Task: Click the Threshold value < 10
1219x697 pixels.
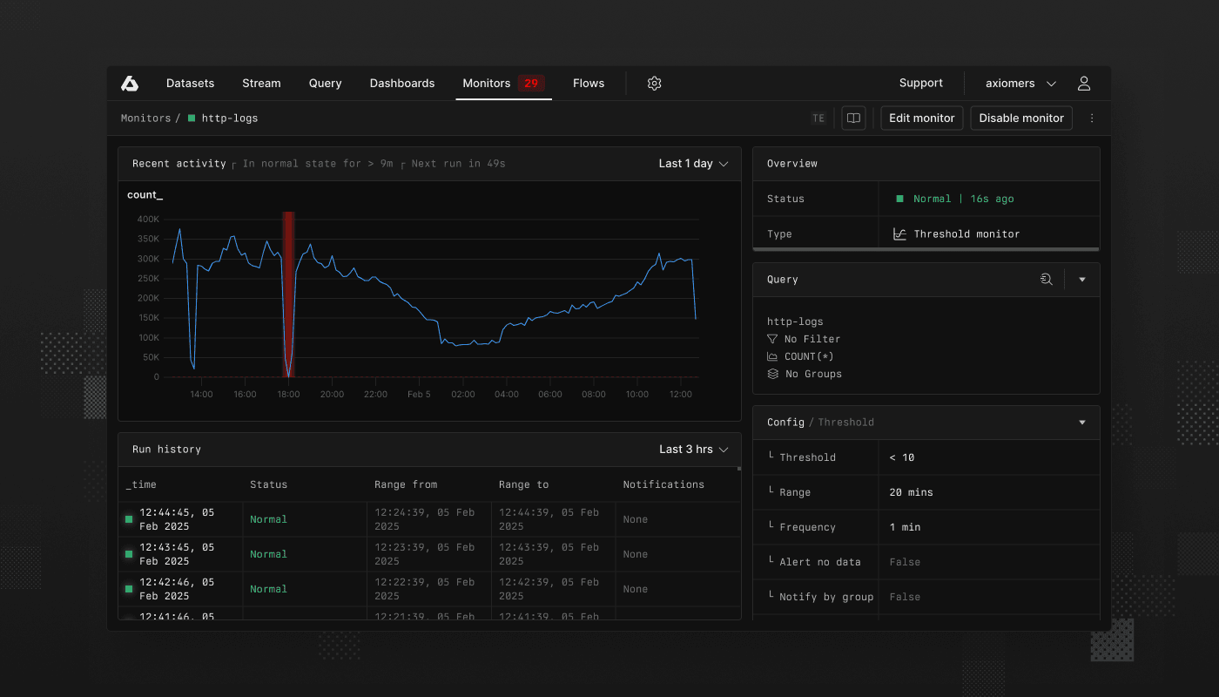Action: pyautogui.click(x=902, y=457)
